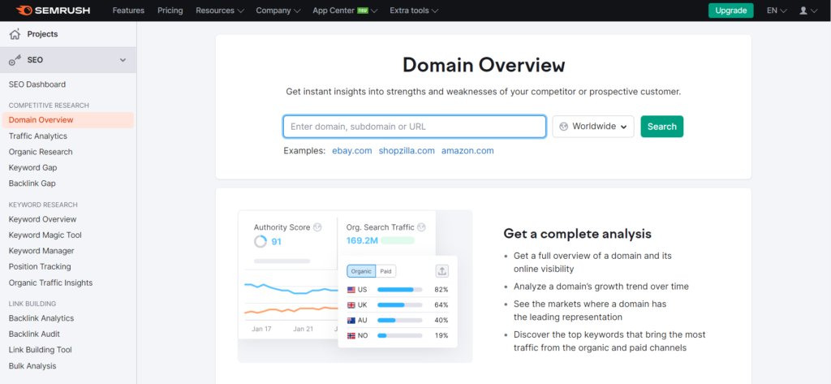Screen dimensions: 831x384
Task: Click the blue trend line chart
Action: (x=291, y=288)
